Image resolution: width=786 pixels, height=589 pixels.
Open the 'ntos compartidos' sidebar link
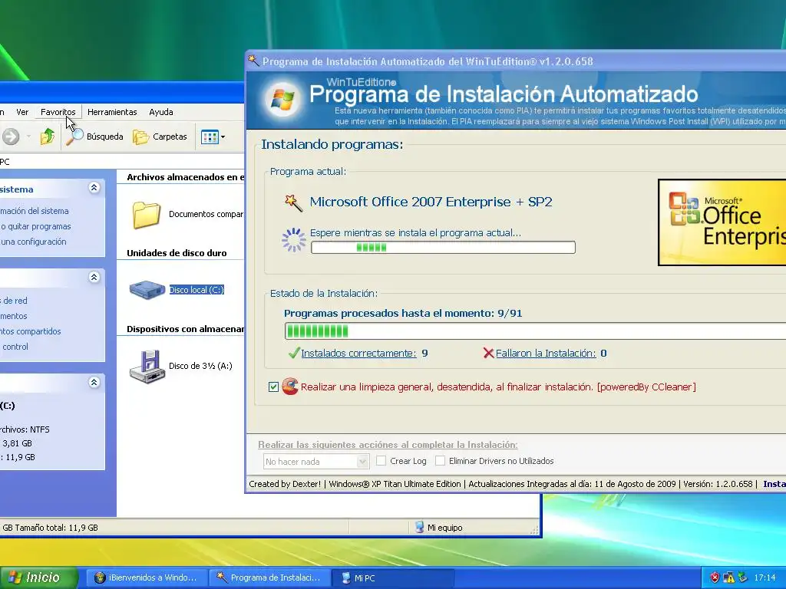[x=30, y=331]
